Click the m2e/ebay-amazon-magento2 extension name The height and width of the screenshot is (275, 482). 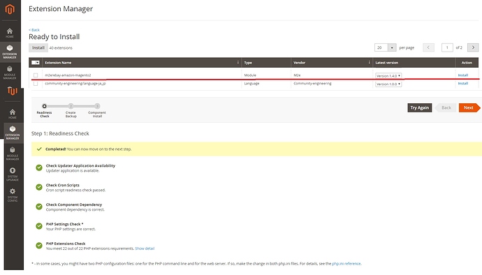(x=68, y=75)
